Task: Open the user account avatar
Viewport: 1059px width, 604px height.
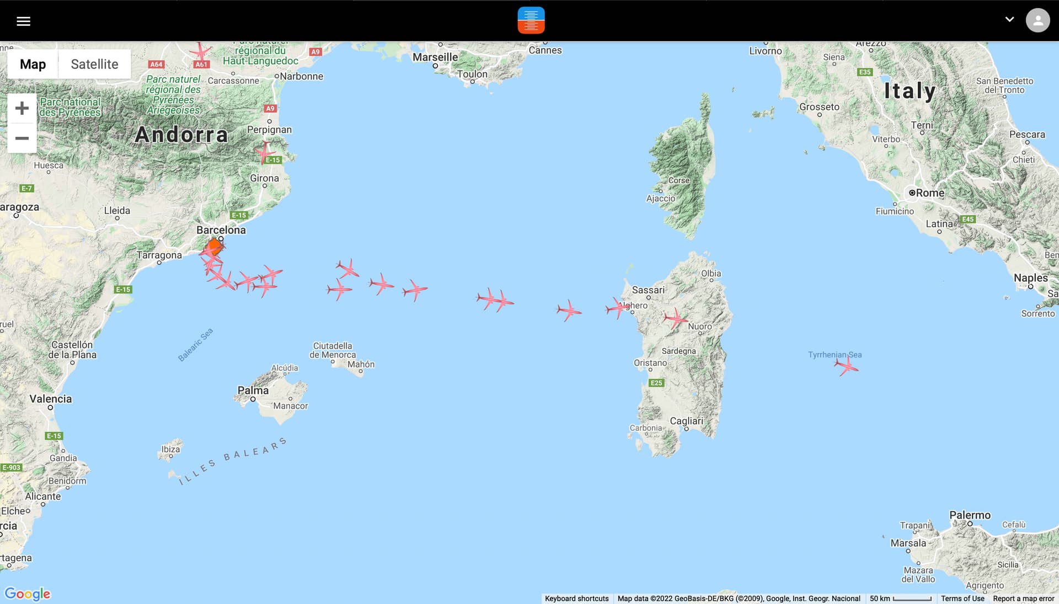Action: pyautogui.click(x=1037, y=21)
